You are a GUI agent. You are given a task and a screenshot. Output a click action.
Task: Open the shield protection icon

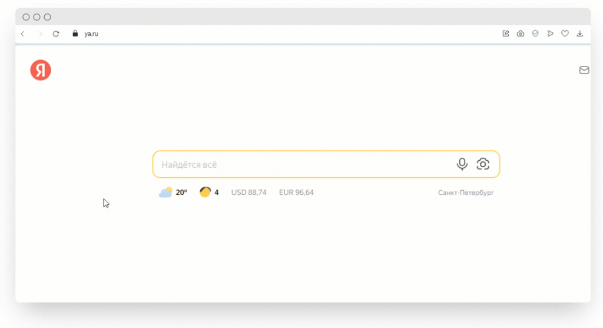[535, 34]
